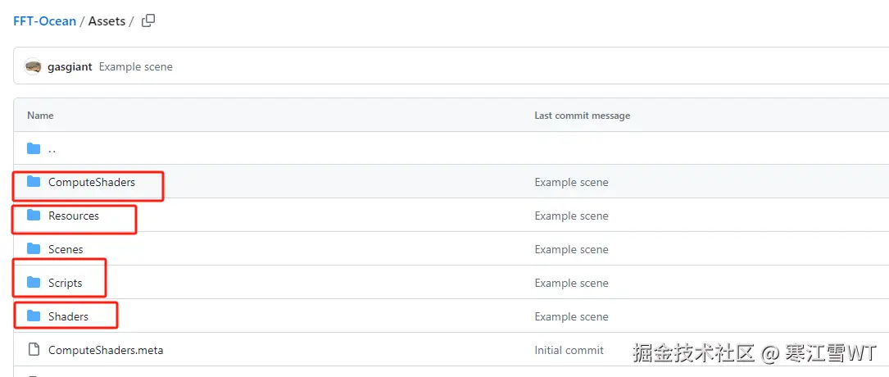
Task: Open the Scripts folder
Action: tap(66, 283)
